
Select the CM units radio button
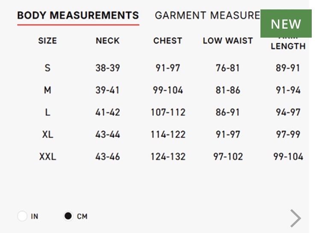click(x=68, y=216)
